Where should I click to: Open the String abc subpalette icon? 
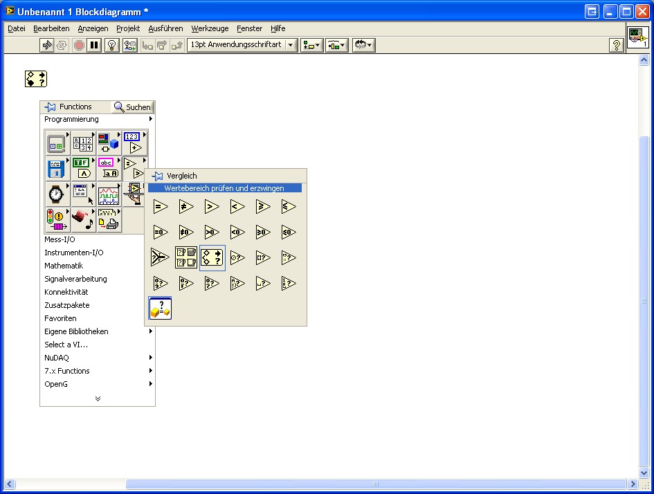pos(109,169)
